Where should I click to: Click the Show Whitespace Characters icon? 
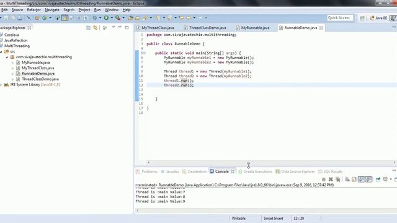pyautogui.click(x=86, y=18)
